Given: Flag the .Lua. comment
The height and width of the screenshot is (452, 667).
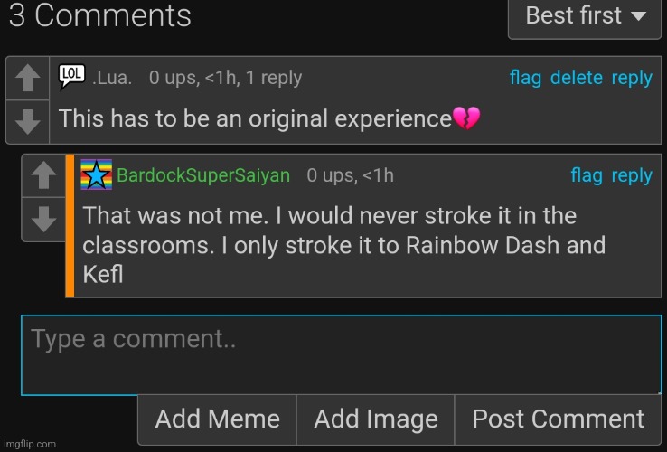Looking at the screenshot, I should coord(525,79).
